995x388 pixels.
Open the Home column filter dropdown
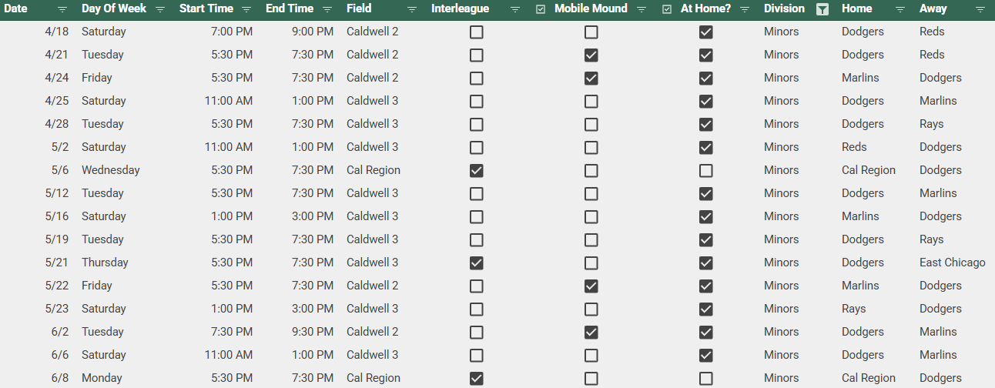click(900, 10)
